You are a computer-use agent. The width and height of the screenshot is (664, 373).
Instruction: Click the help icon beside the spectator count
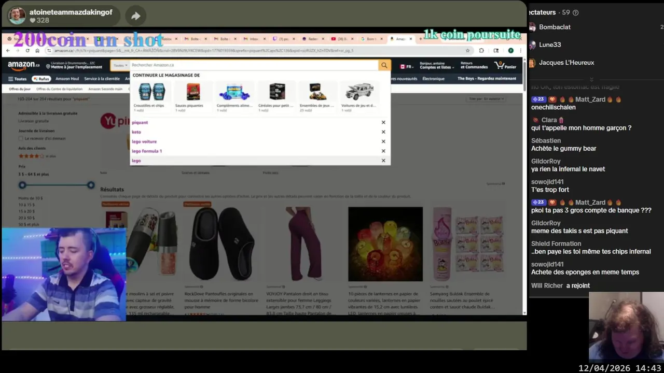pyautogui.click(x=575, y=12)
